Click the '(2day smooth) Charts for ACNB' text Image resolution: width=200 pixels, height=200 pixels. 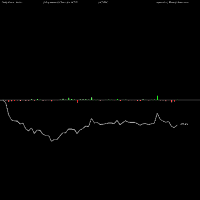(x=60, y=2)
